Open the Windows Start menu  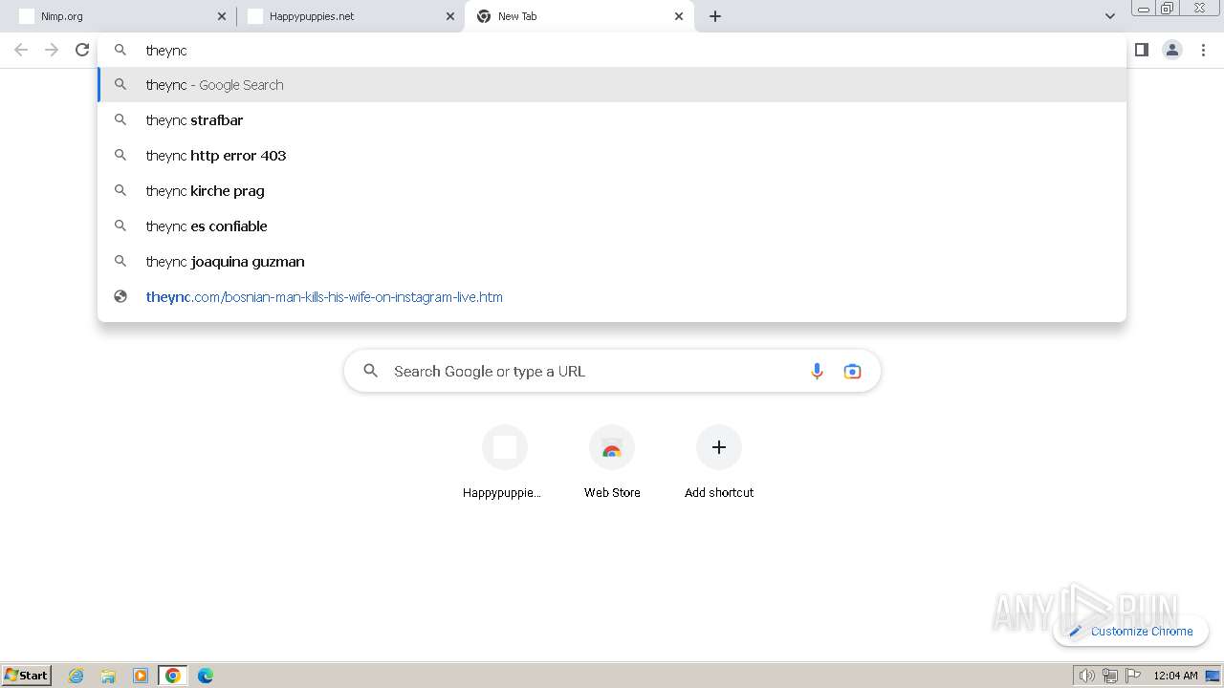click(x=27, y=675)
